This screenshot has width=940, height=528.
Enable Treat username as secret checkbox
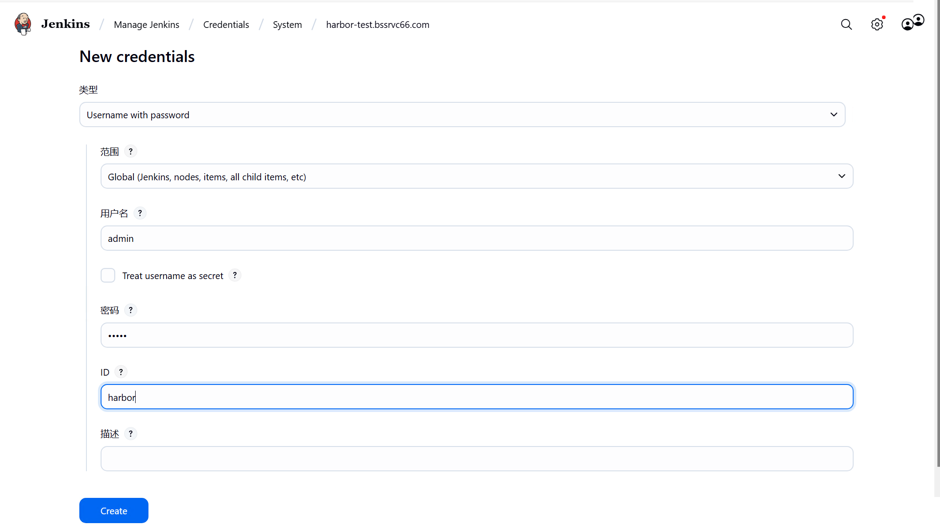108,276
